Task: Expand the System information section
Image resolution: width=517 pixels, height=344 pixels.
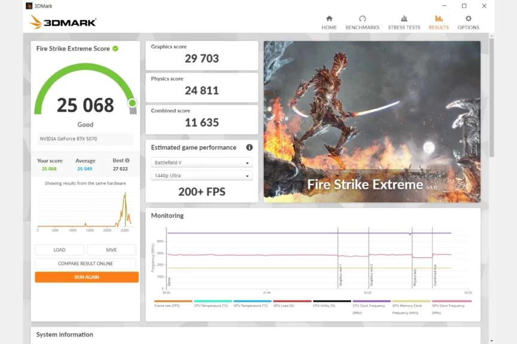Action: pyautogui.click(x=65, y=334)
